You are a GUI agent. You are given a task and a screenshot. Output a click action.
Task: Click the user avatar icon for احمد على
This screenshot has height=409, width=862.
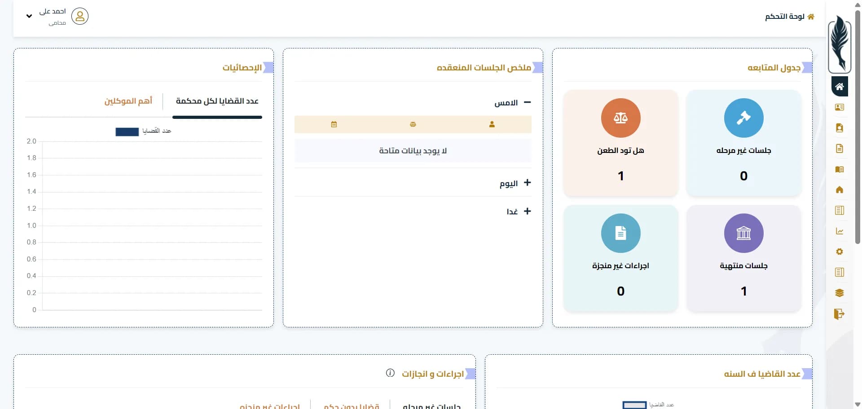tap(80, 16)
